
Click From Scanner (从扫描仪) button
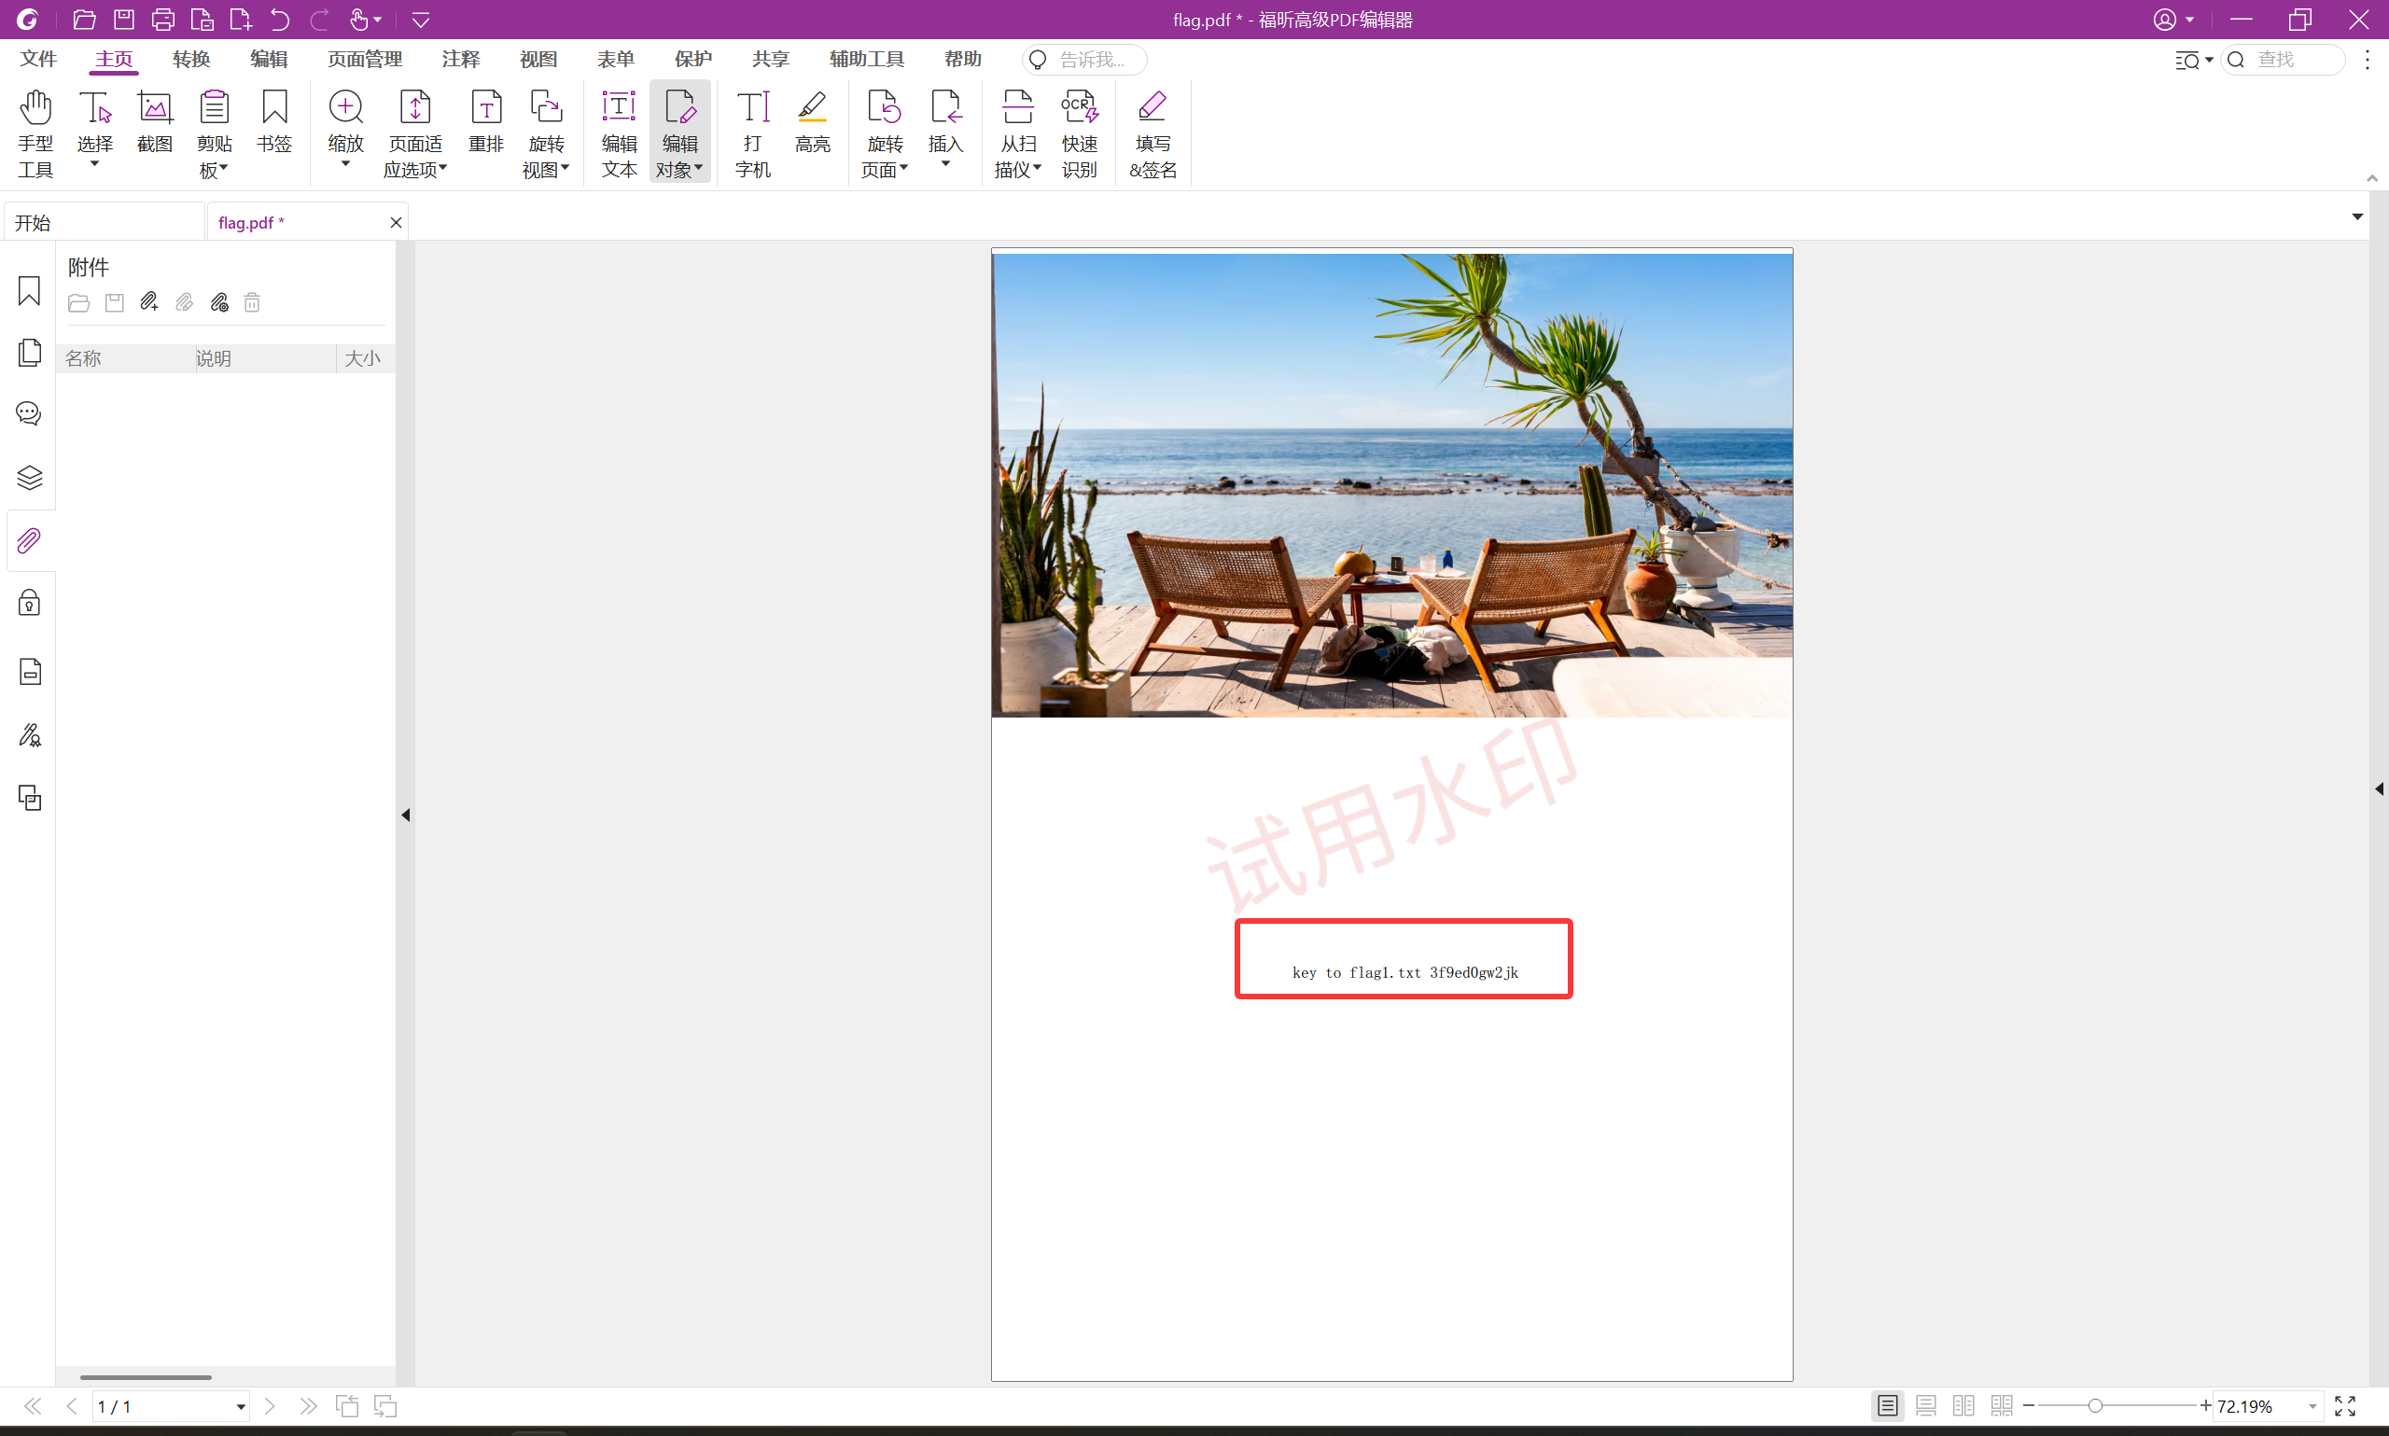click(x=1018, y=133)
